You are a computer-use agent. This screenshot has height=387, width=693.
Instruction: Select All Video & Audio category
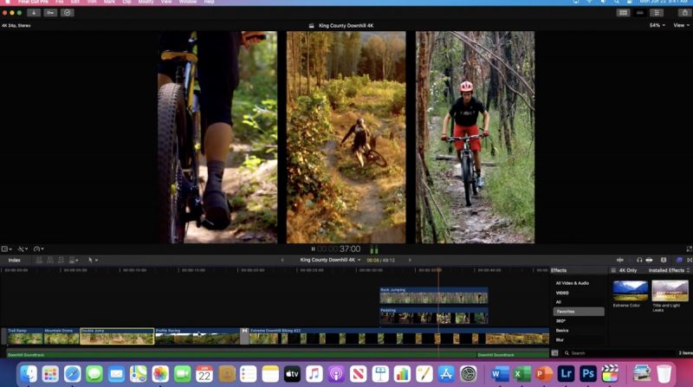click(x=573, y=283)
